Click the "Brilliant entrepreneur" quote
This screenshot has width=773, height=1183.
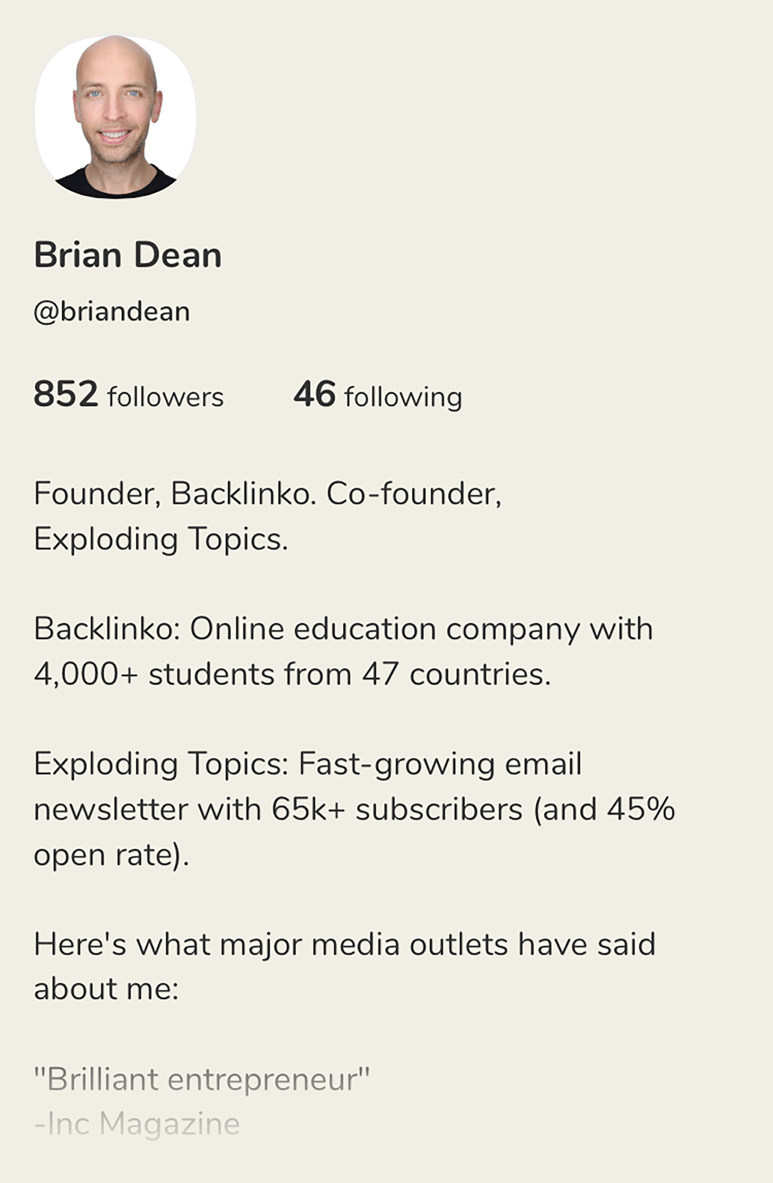[201, 1079]
